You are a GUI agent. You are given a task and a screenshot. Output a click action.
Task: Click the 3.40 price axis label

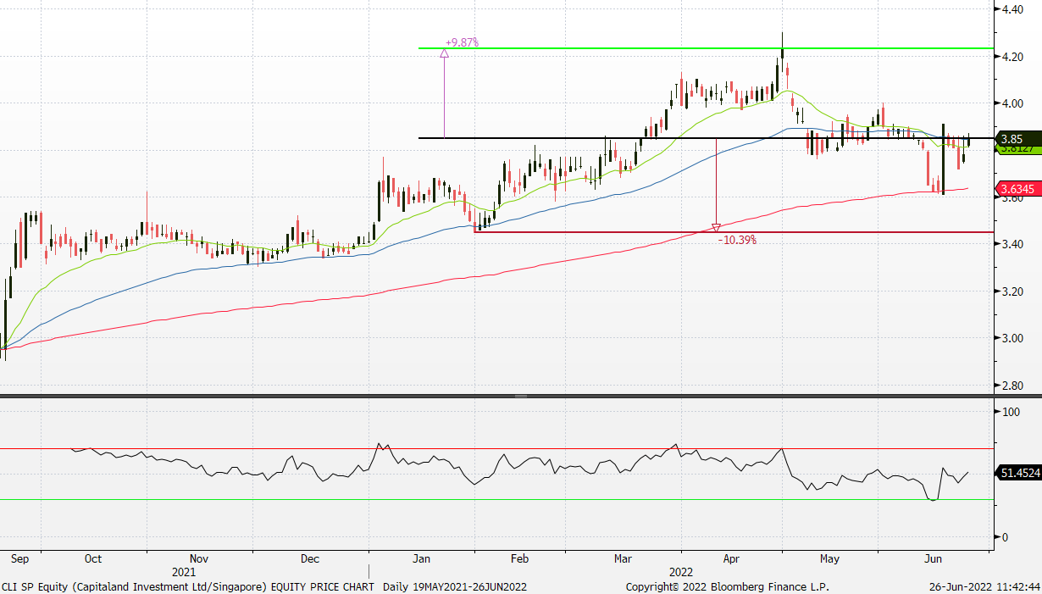tap(1012, 245)
